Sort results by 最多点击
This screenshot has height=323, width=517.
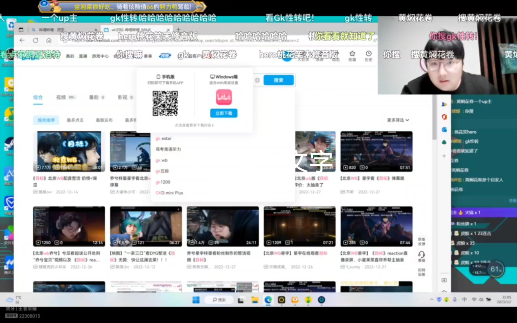pos(75,120)
